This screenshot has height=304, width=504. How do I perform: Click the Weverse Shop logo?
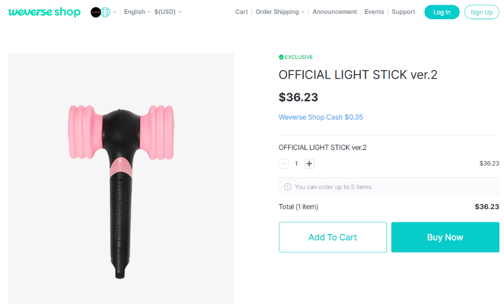pos(44,12)
